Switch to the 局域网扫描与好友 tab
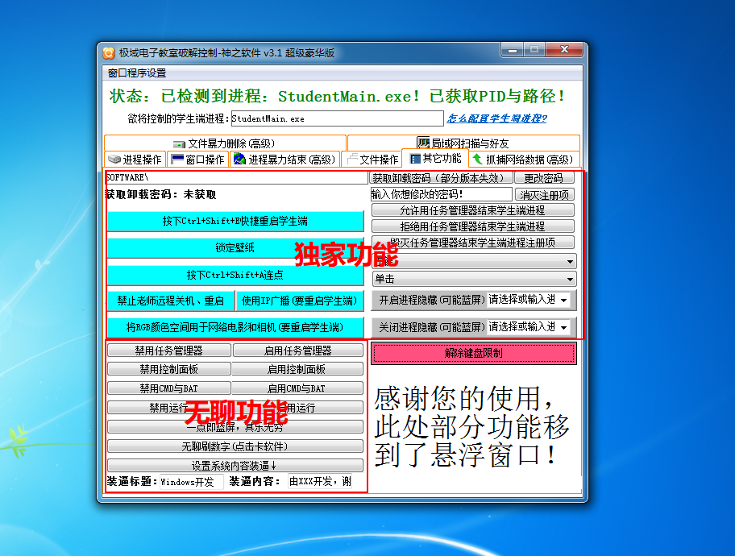 [463, 143]
